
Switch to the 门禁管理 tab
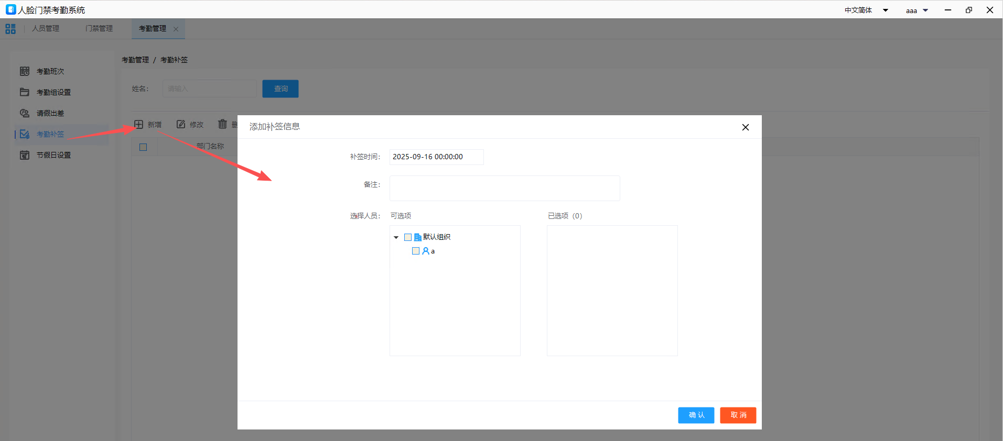[x=99, y=29]
